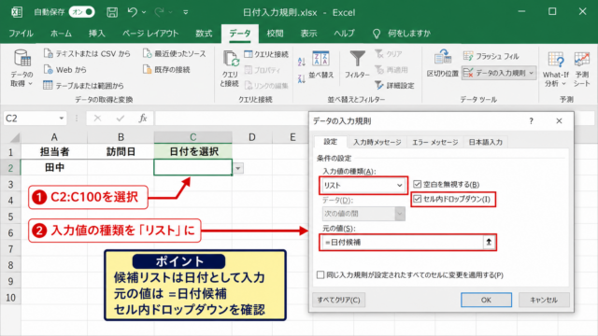Uncheck 空白を無視する checkbox

coord(418,185)
